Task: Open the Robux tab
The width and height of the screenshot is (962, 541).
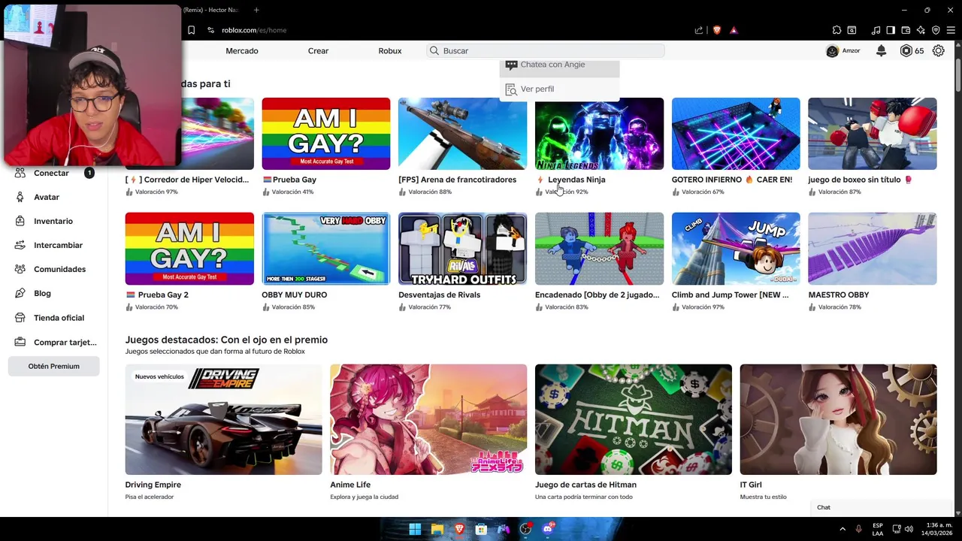Action: 390,50
